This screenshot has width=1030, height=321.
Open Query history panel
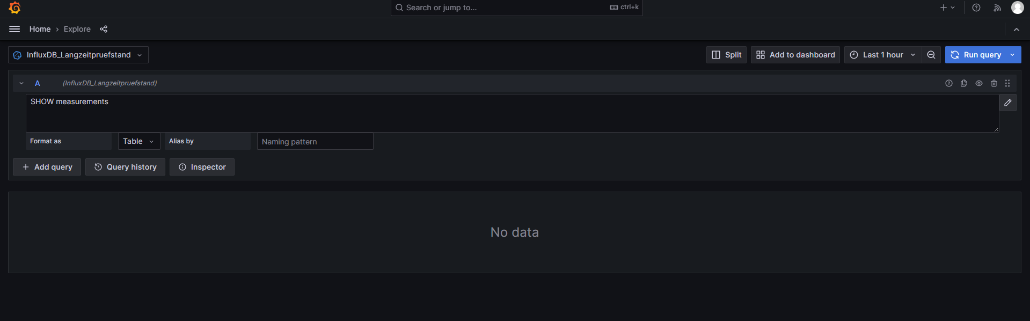125,166
